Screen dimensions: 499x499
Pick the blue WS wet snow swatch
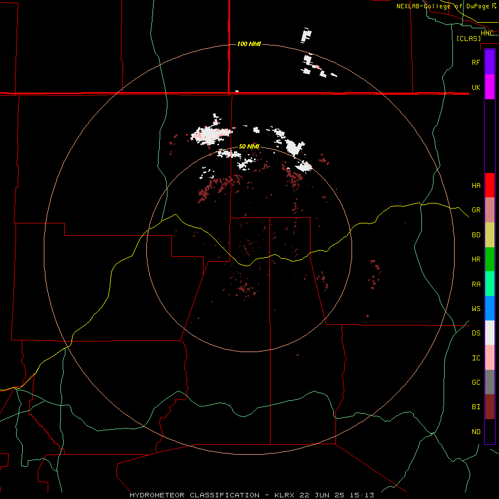point(490,308)
